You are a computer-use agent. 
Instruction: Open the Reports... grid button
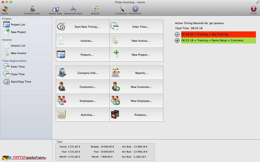click(136, 73)
